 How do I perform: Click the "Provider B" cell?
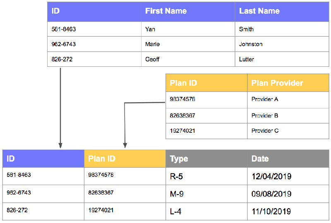[x=265, y=115]
